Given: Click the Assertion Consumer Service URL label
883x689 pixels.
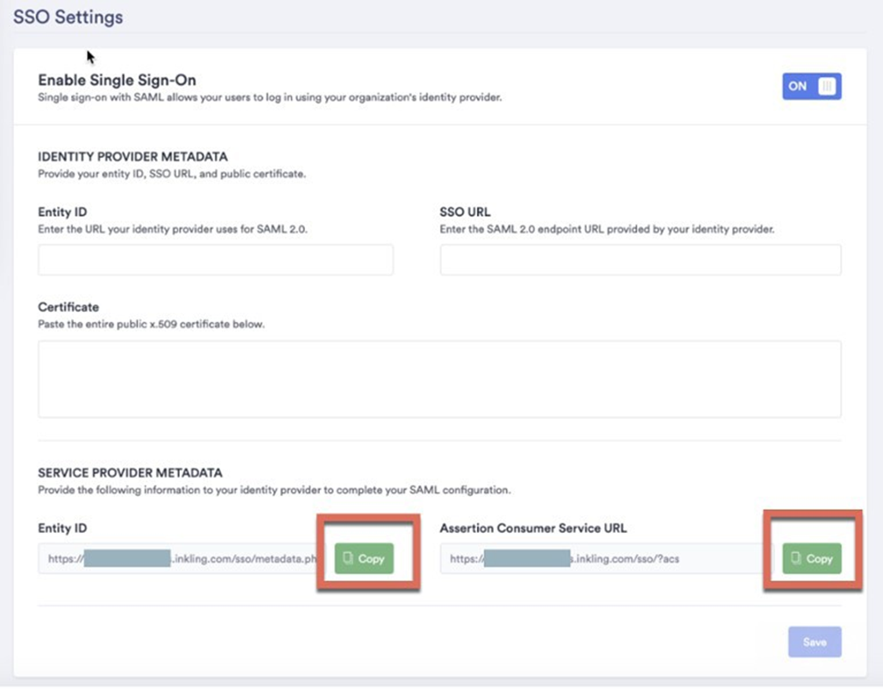Looking at the screenshot, I should 533,529.
